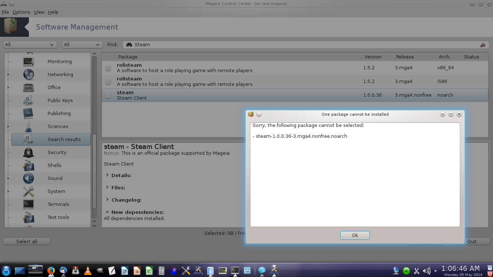Show hidden system tray icons arrow
Image resolution: width=493 pixels, height=277 pixels.
(x=436, y=271)
